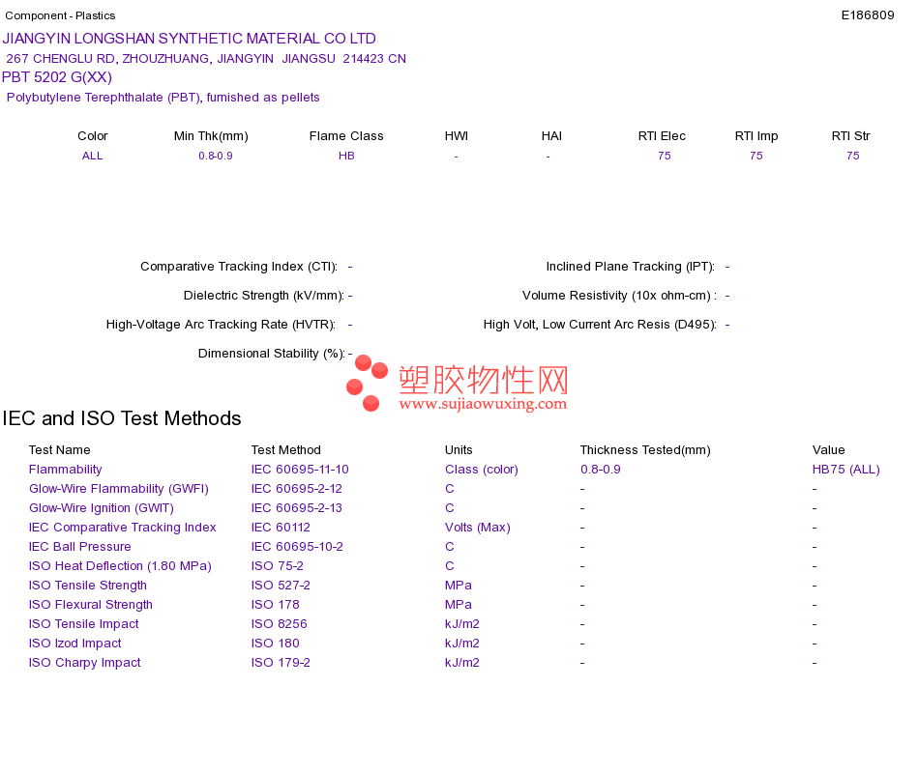
Task: Click the Dimensional Stability (%) label
Action: coord(272,353)
